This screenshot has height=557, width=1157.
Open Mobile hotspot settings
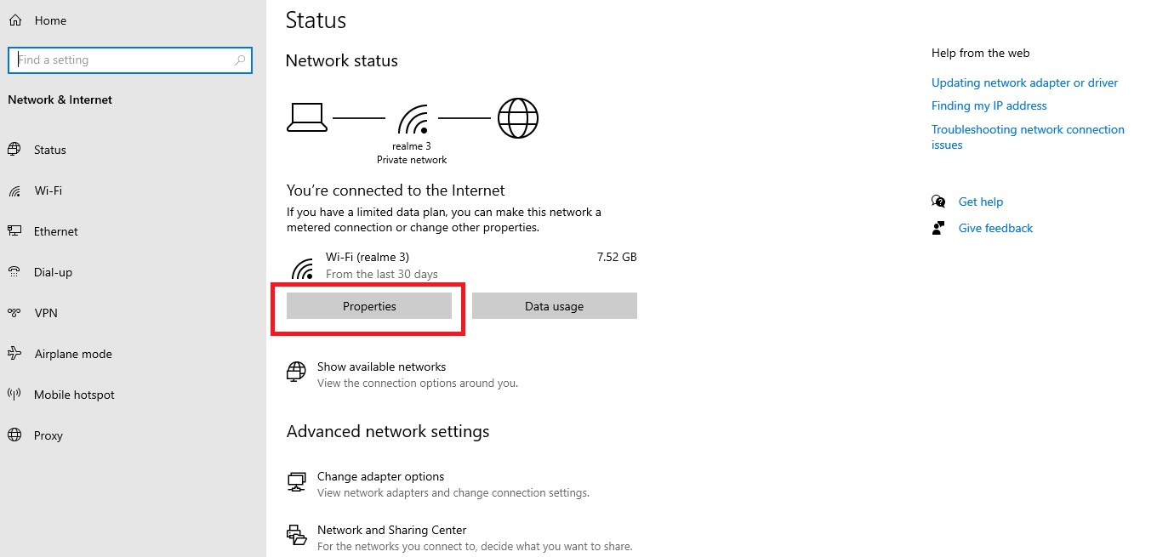point(74,395)
